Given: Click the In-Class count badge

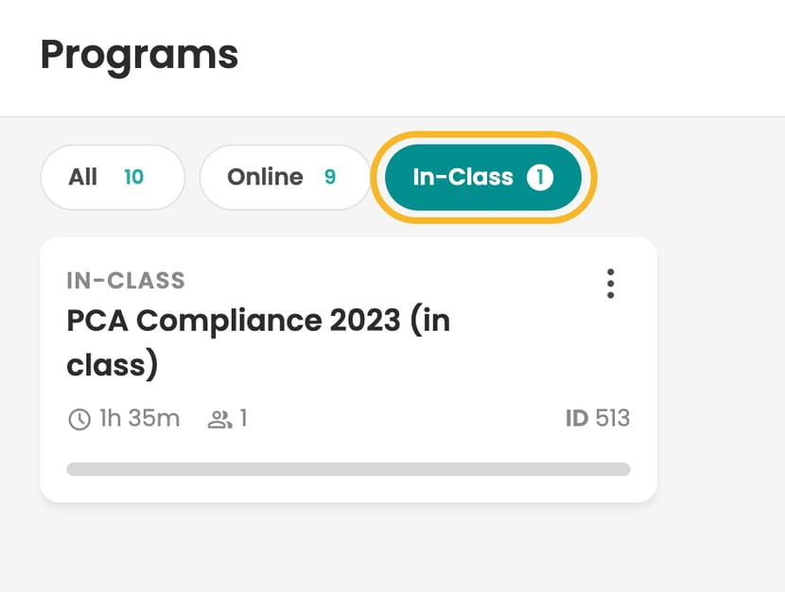Looking at the screenshot, I should coord(540,177).
